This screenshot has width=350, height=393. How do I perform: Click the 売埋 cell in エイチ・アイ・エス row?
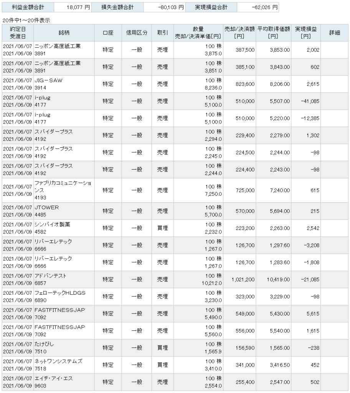click(162, 382)
